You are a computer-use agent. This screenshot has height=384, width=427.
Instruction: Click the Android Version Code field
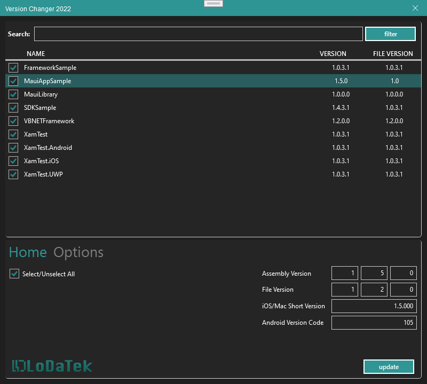pyautogui.click(x=374, y=323)
